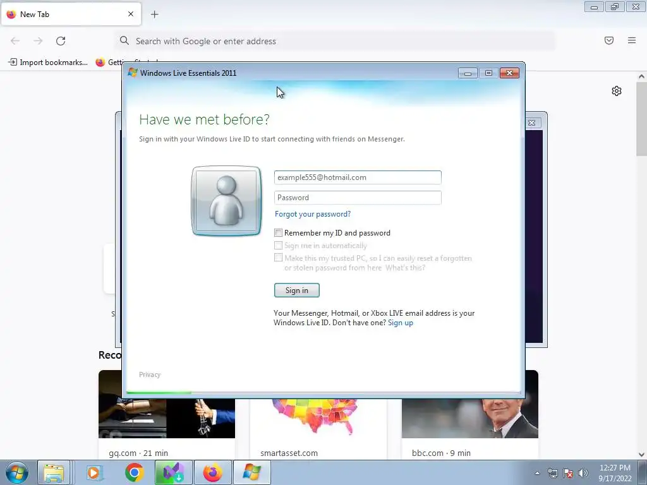647x485 pixels.
Task: Launch Windows Media Player from taskbar
Action: pos(94,472)
